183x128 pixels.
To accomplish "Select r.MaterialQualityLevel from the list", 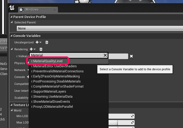I will pyautogui.click(x=68, y=61).
